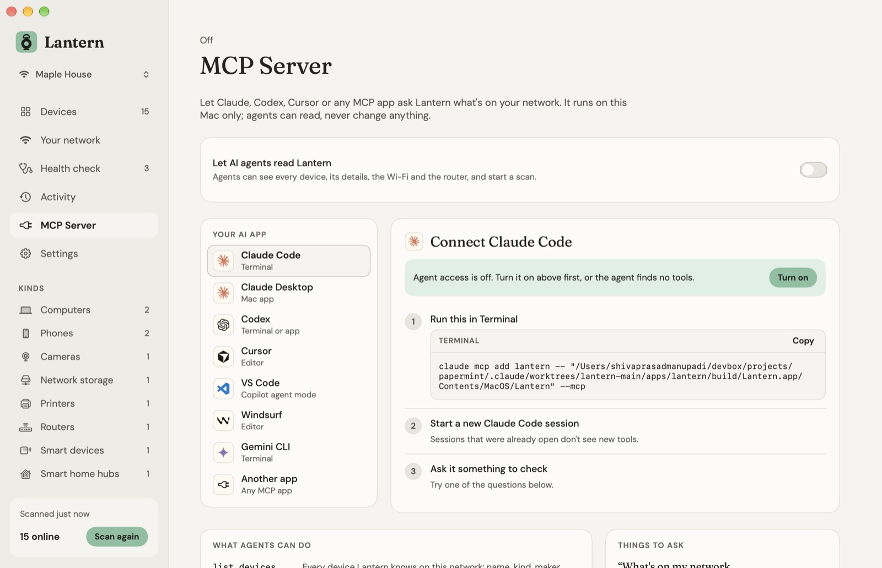Click the Gemini CLI sparkle icon
The width and height of the screenshot is (882, 568).
click(x=223, y=452)
